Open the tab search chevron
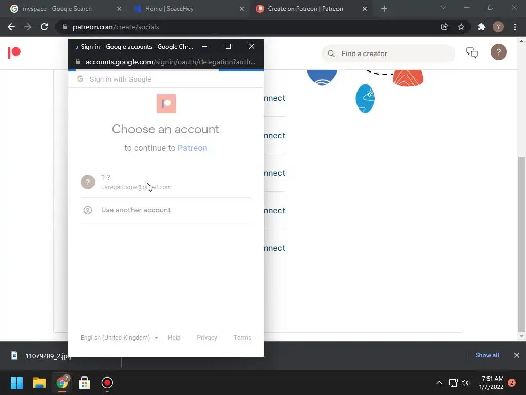526x395 pixels. point(443,7)
